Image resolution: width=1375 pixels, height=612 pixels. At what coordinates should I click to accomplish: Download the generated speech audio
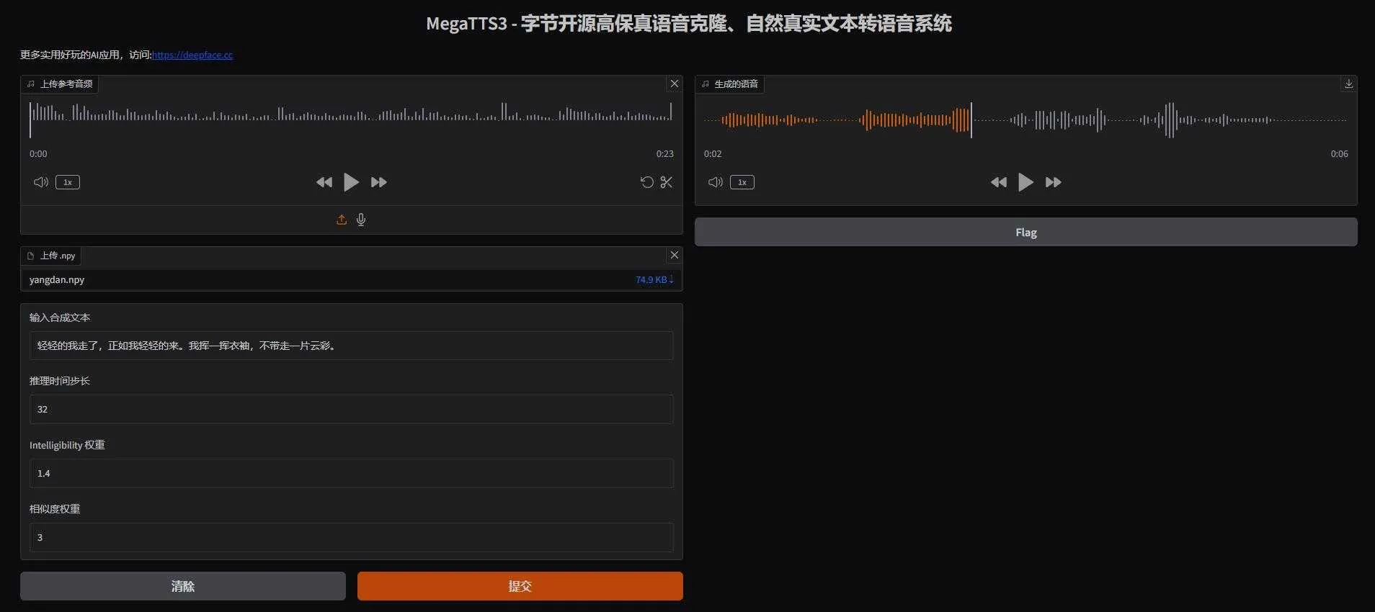(x=1349, y=84)
